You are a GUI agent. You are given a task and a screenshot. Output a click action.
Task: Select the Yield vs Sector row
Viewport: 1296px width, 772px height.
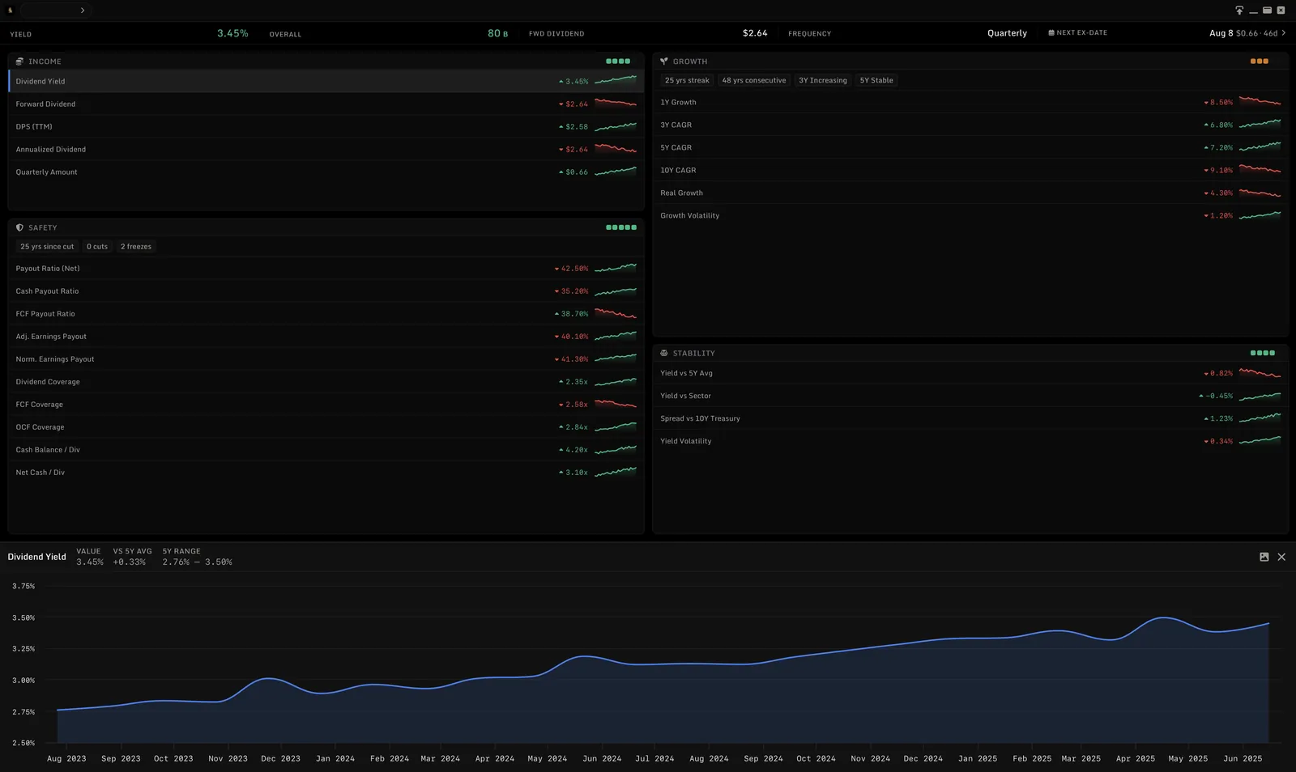point(970,397)
